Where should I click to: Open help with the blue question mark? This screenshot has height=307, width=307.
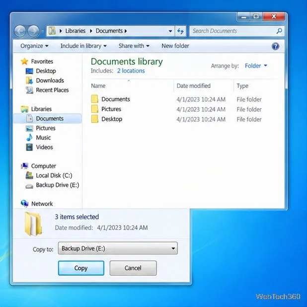(275, 46)
